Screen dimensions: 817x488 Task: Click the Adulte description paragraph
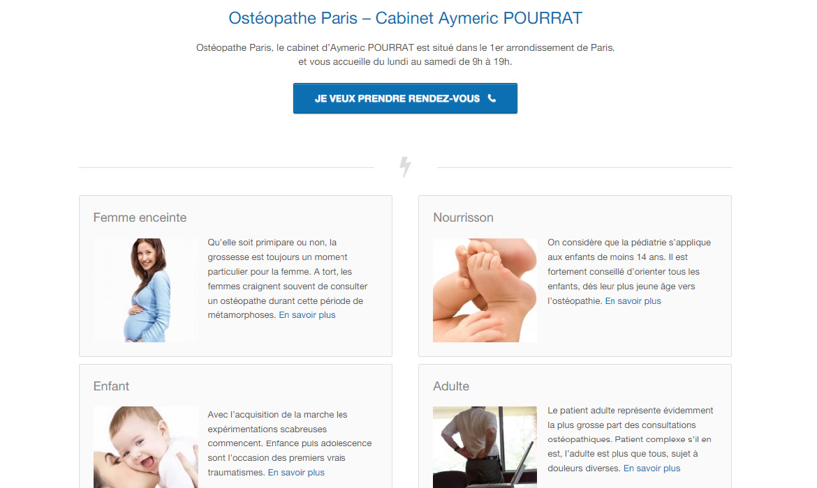coord(631,440)
